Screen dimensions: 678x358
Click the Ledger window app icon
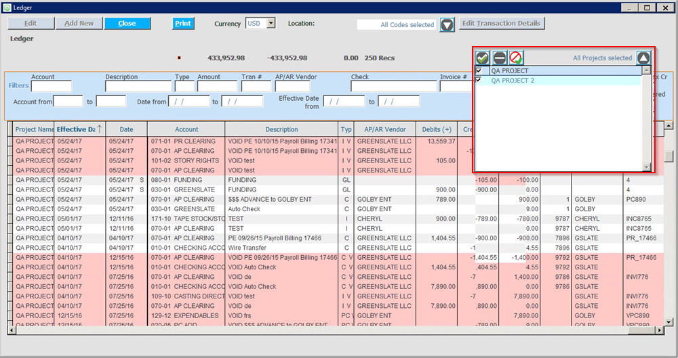[7, 7]
